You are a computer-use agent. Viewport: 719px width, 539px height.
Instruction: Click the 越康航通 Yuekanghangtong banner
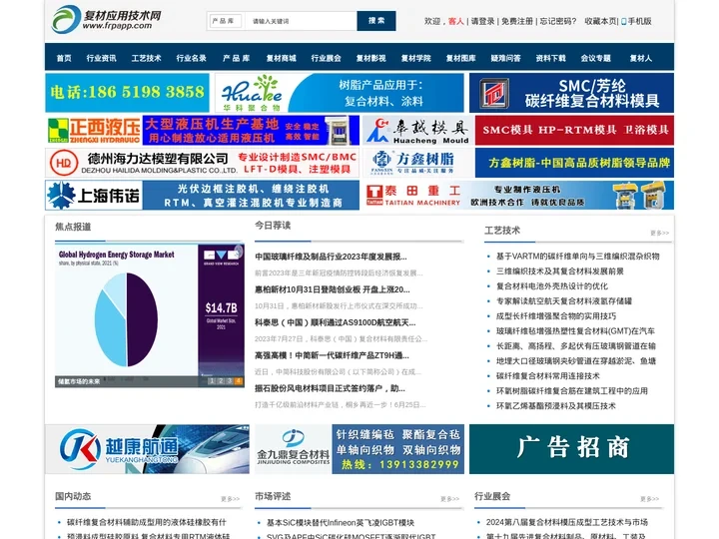[147, 449]
